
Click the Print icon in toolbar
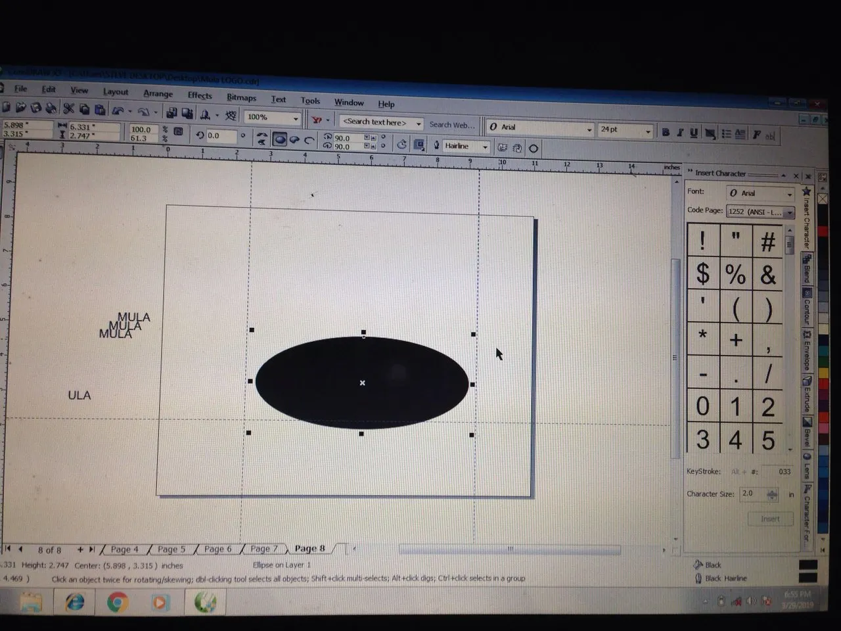(51, 108)
